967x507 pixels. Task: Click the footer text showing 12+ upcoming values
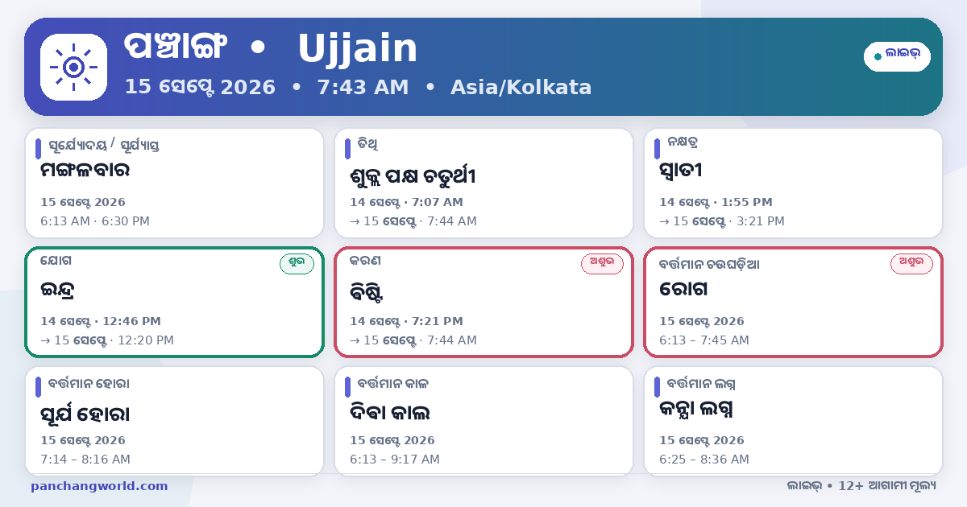861,486
